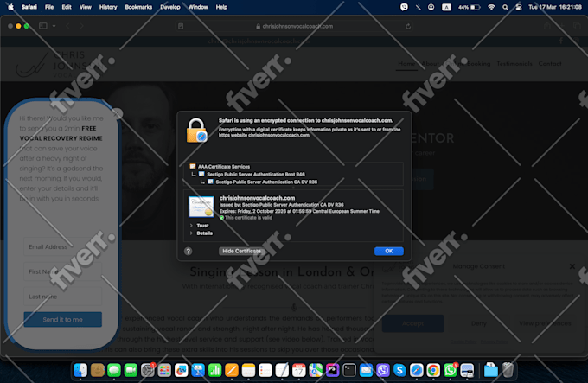Click View preferences in Manage Consent
588x383 pixels.
[x=545, y=323]
